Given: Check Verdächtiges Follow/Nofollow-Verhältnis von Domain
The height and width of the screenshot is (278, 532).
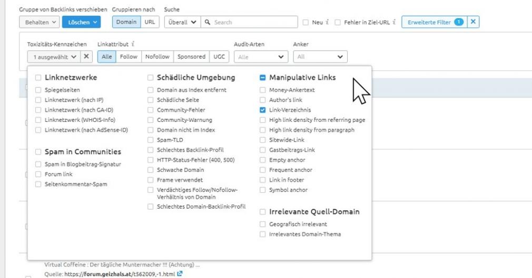Looking at the screenshot, I should [150, 190].
